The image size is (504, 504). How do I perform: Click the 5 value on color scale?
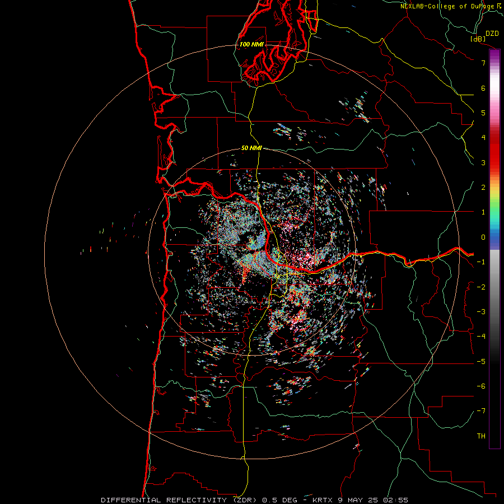click(x=483, y=113)
